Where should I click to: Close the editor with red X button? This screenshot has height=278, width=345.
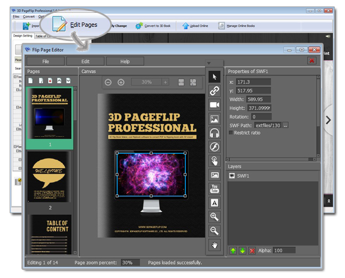[312, 61]
